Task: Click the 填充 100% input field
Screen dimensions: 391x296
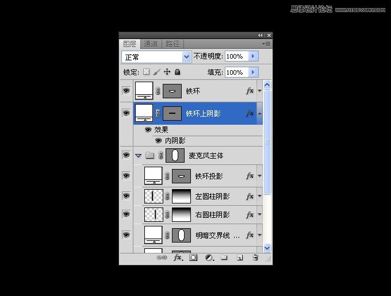Action: pos(237,72)
